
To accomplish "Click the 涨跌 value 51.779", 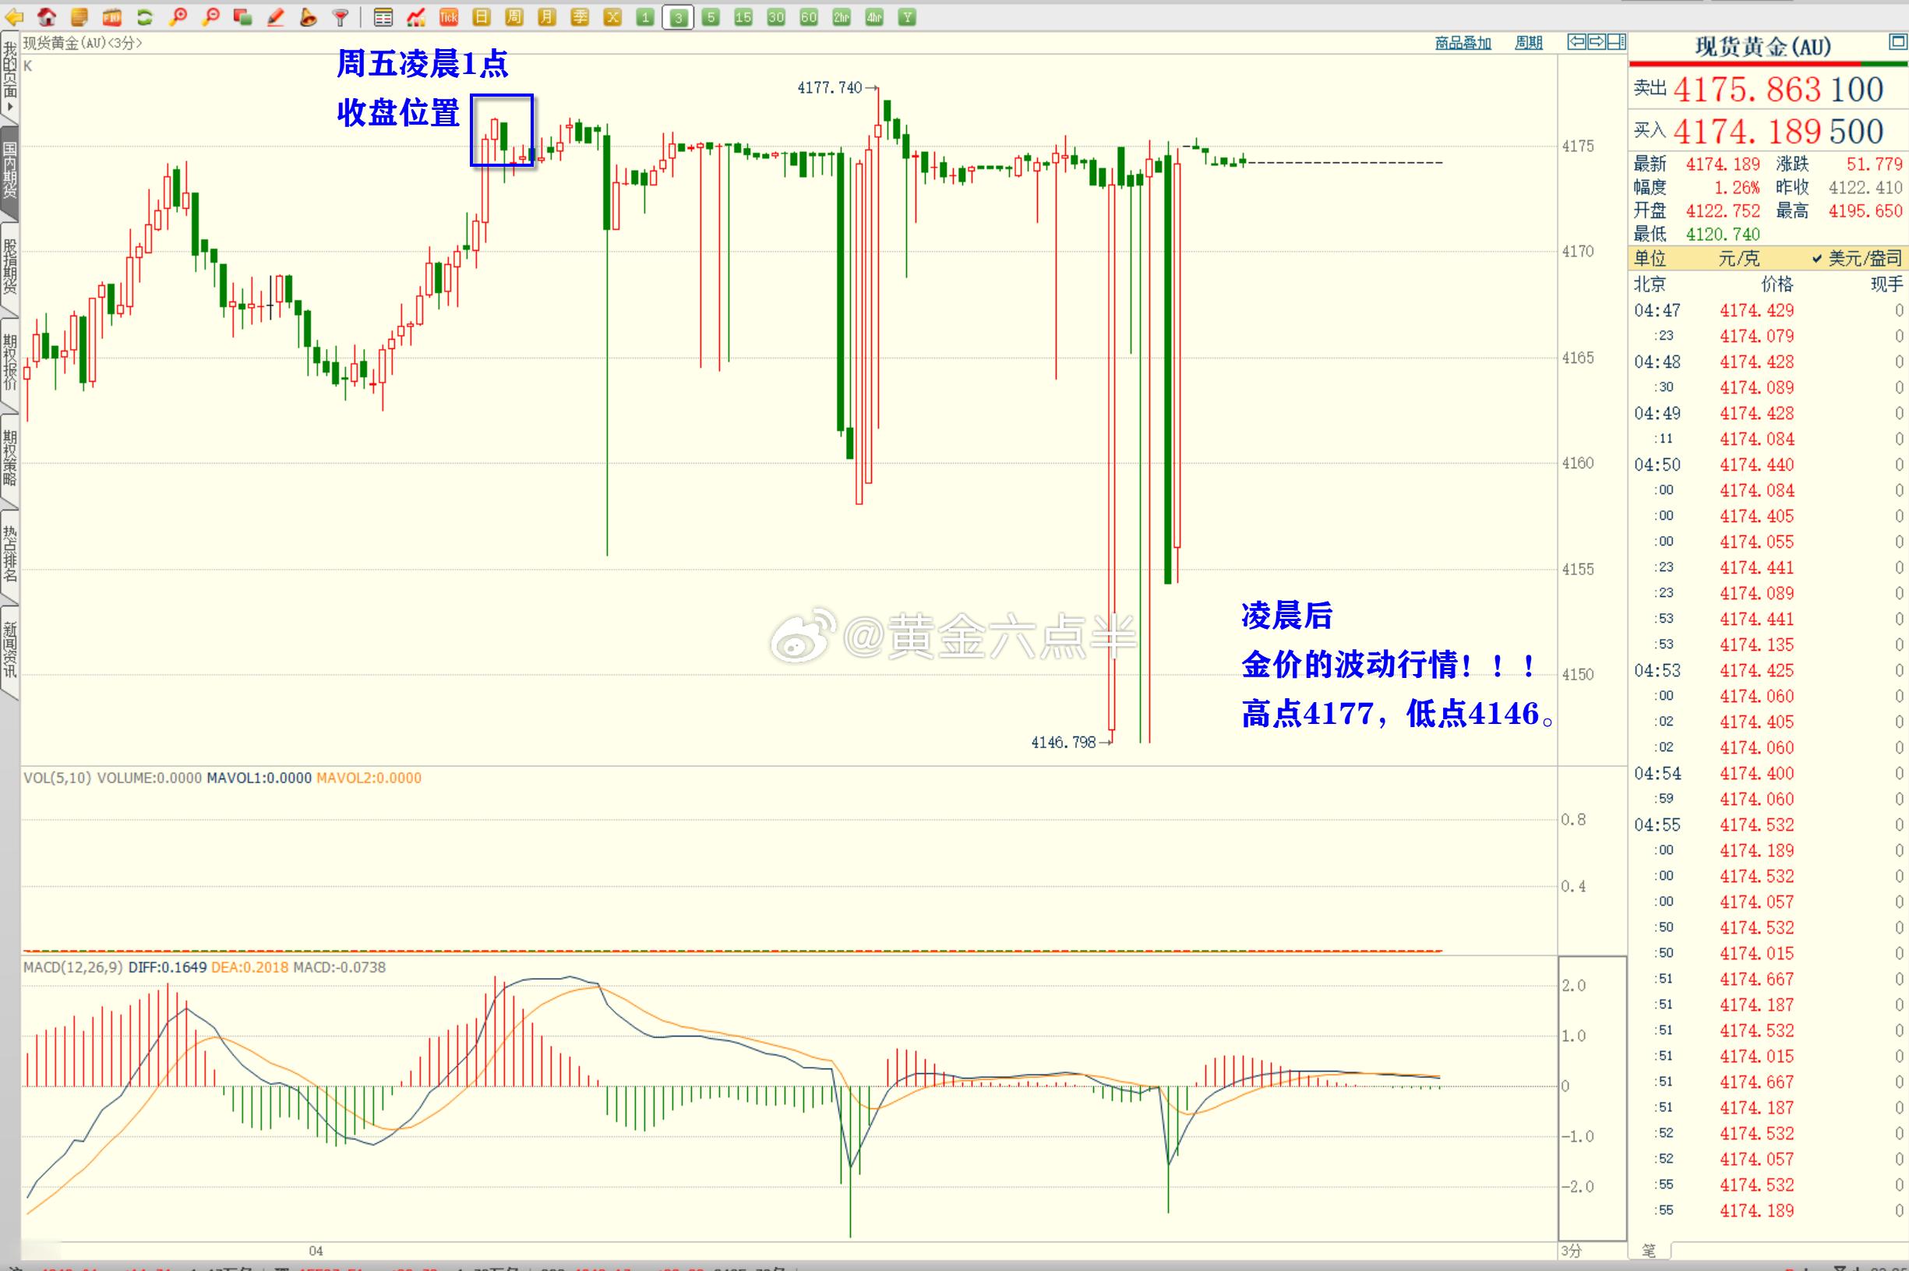I will pyautogui.click(x=1874, y=164).
